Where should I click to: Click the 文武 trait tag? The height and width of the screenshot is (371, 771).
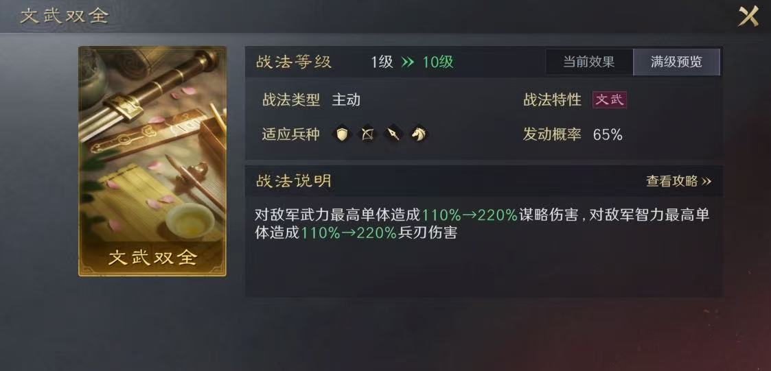tap(609, 99)
